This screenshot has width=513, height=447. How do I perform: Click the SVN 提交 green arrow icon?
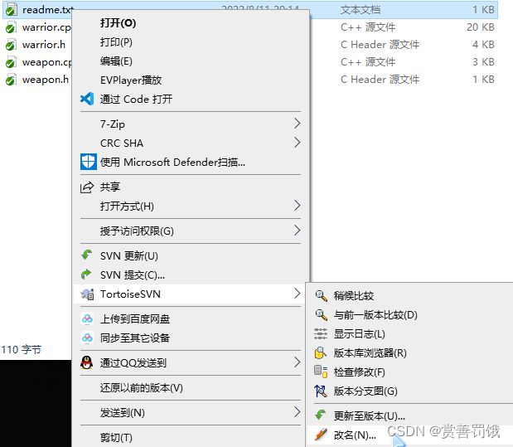coord(86,275)
